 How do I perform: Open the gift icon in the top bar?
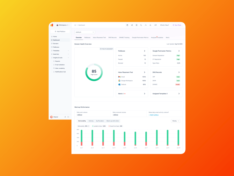pyautogui.click(x=127, y=25)
